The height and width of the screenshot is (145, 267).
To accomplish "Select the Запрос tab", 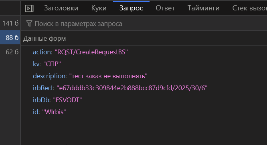I will 131,8.
